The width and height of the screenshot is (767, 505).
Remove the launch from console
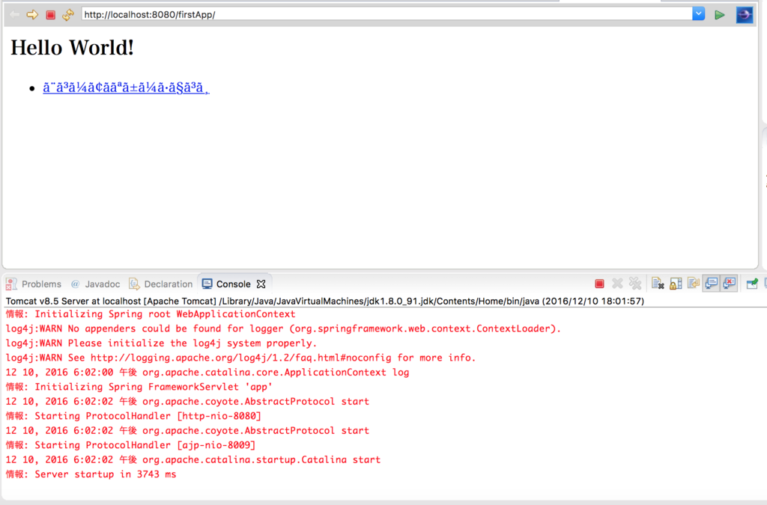(x=617, y=284)
